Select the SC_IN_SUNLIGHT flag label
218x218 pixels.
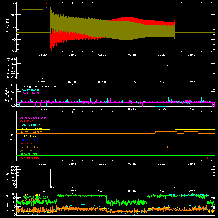[x=31, y=129]
